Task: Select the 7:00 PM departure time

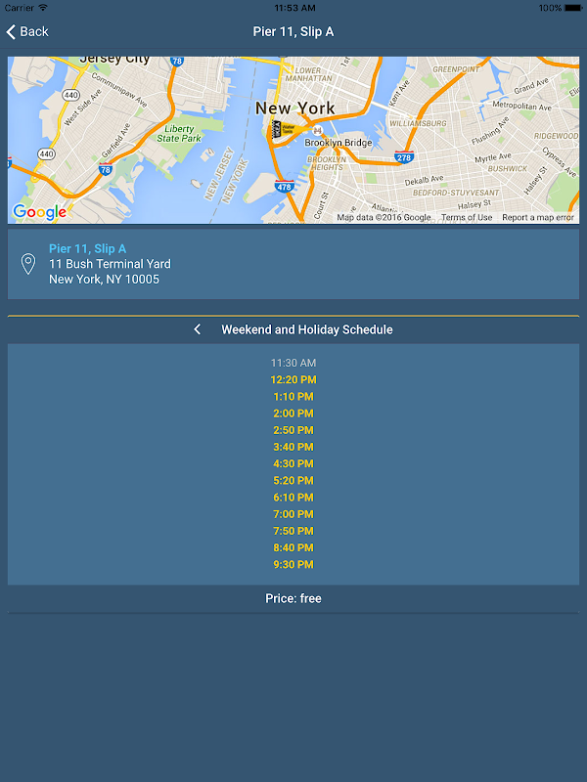Action: pos(293,514)
